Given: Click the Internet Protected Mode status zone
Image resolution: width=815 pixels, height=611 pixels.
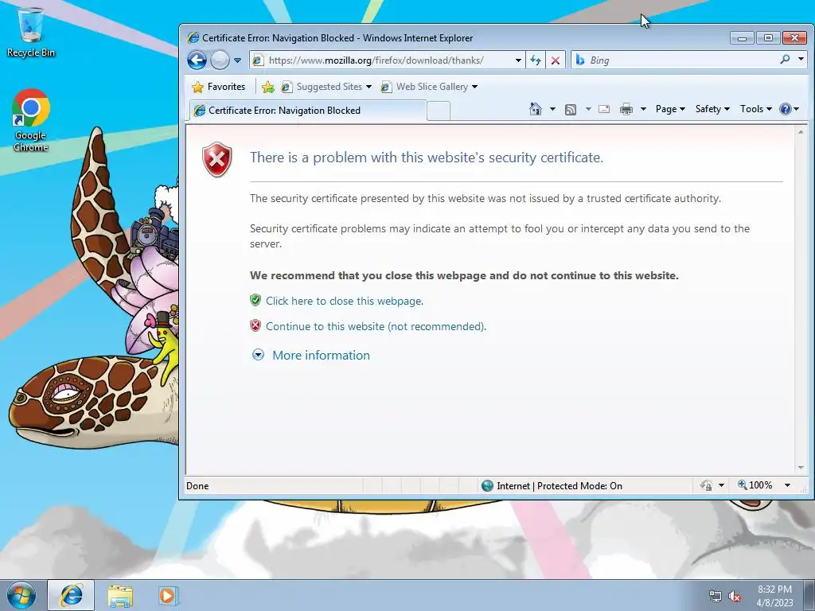Looking at the screenshot, I should [552, 486].
